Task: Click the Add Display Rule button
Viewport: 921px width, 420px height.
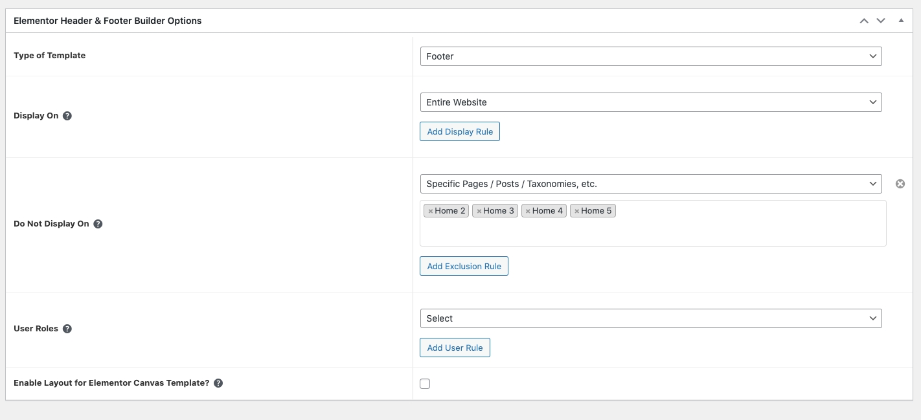Action: click(460, 131)
